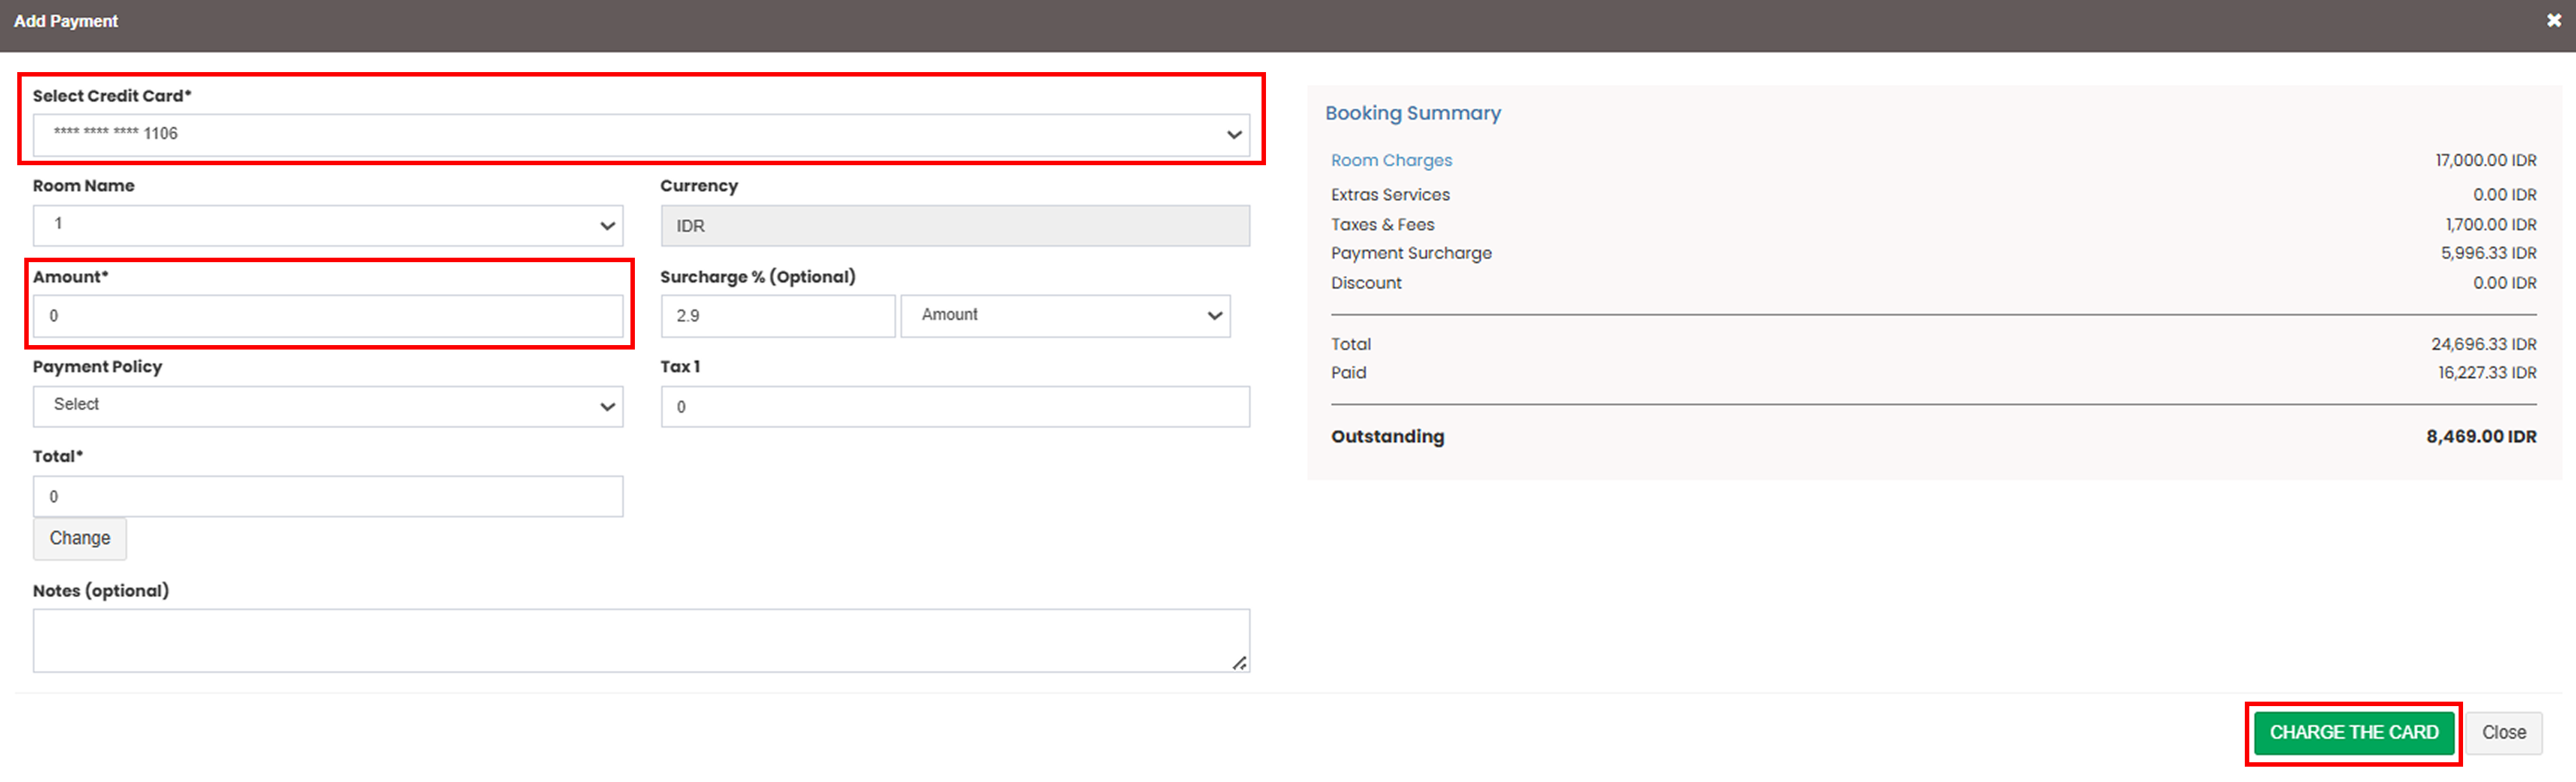Image resolution: width=2576 pixels, height=782 pixels.
Task: Click the Extras Services label
Action: coord(1390,195)
